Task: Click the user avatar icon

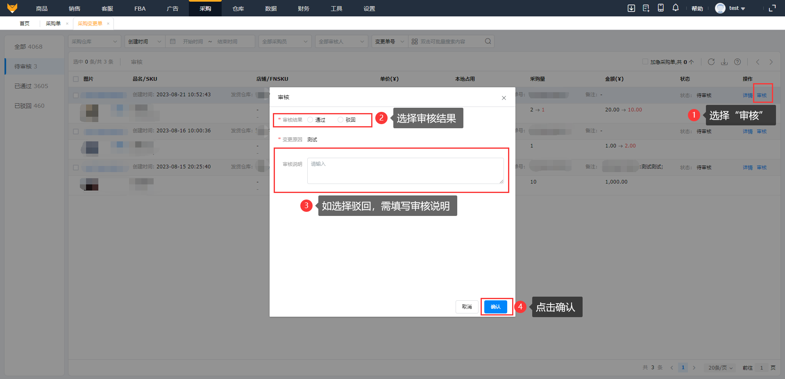Action: point(720,8)
